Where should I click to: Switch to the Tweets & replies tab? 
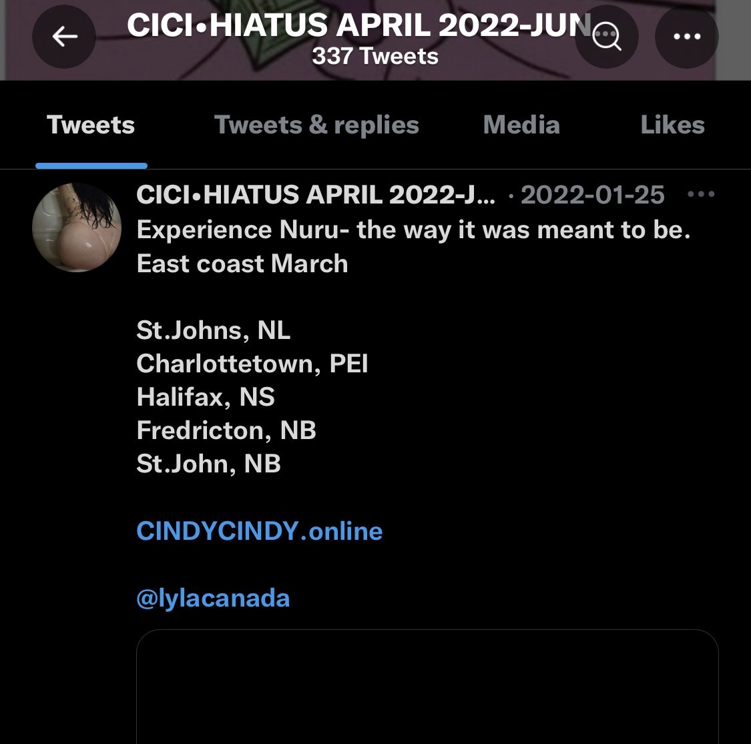coord(316,125)
